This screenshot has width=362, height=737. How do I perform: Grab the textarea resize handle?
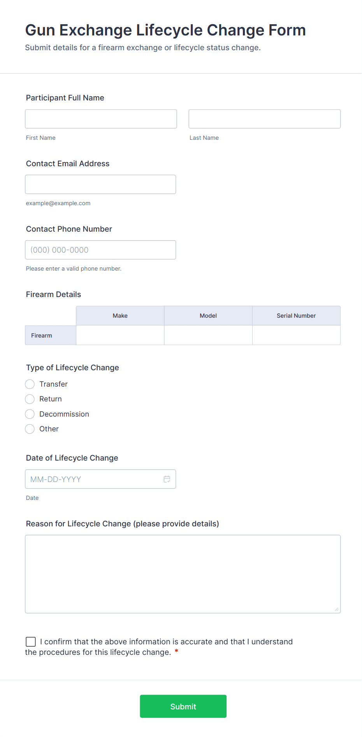click(336, 609)
